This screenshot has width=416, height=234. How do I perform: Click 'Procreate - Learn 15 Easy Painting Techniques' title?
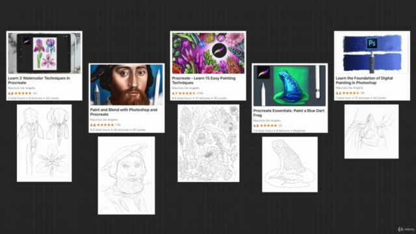tap(203, 81)
